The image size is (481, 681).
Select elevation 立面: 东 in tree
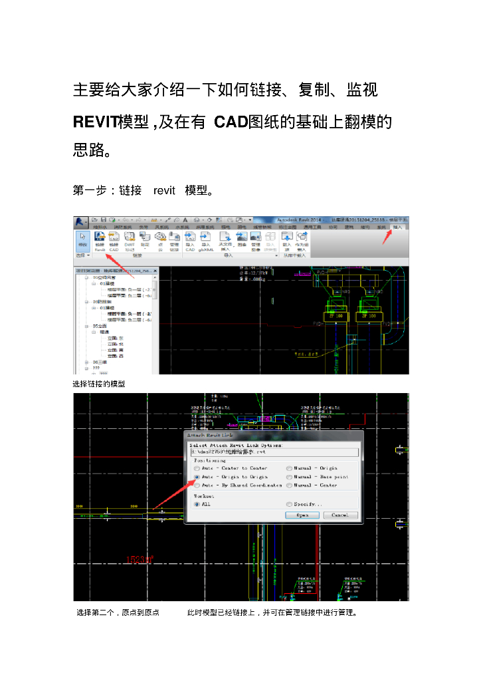coord(116,338)
